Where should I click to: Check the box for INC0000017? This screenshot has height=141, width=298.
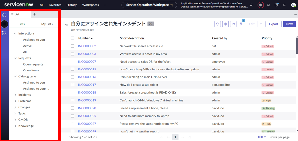pyautogui.click(x=72, y=85)
